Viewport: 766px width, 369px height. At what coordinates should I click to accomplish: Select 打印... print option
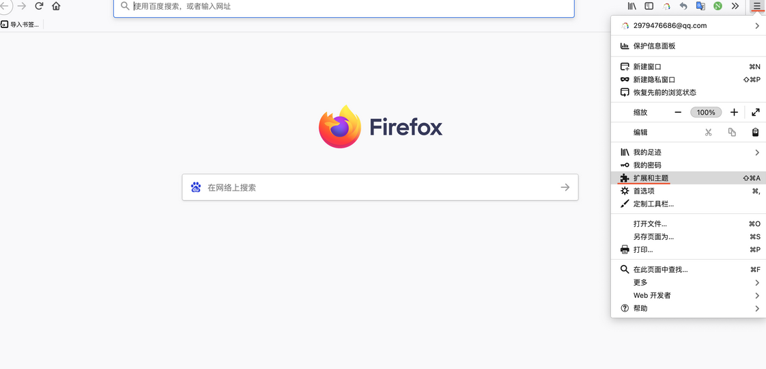[x=688, y=249]
